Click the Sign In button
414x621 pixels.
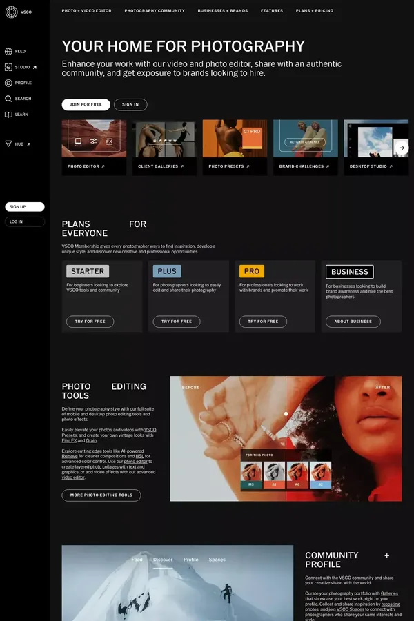[130, 105]
